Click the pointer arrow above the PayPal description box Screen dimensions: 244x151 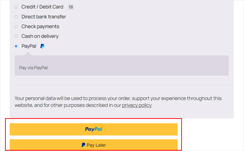(x=27, y=54)
